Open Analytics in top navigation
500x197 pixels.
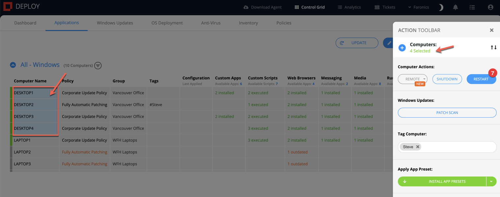349,7
